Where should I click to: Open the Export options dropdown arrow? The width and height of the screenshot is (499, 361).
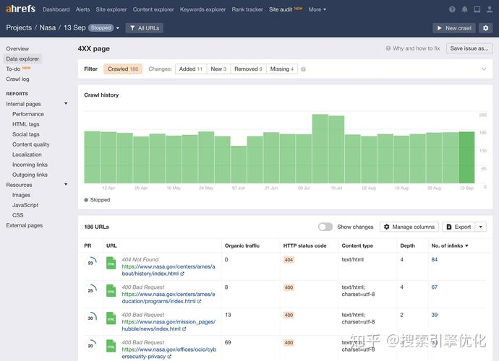pyautogui.click(x=481, y=227)
